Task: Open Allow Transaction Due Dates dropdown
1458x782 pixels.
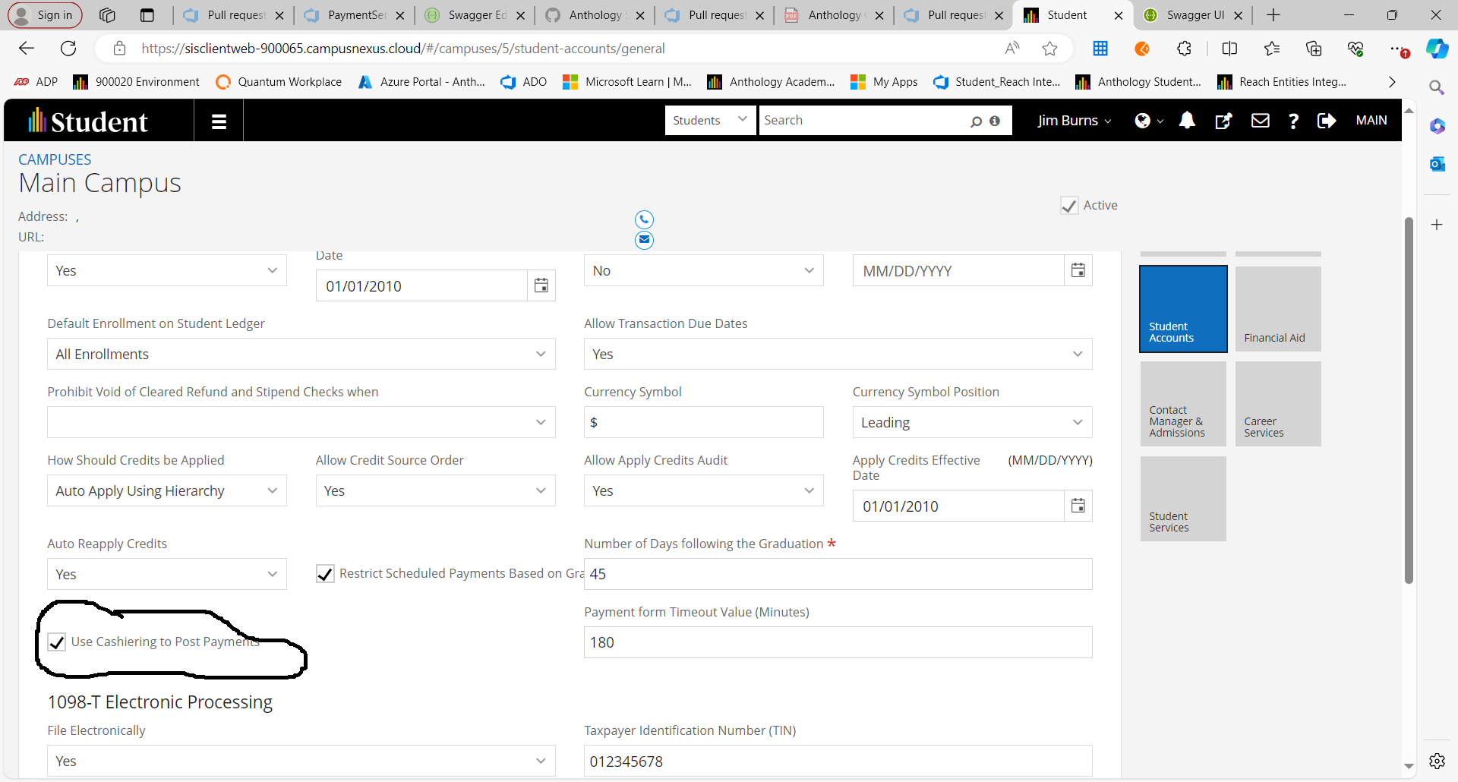Action: 838,354
